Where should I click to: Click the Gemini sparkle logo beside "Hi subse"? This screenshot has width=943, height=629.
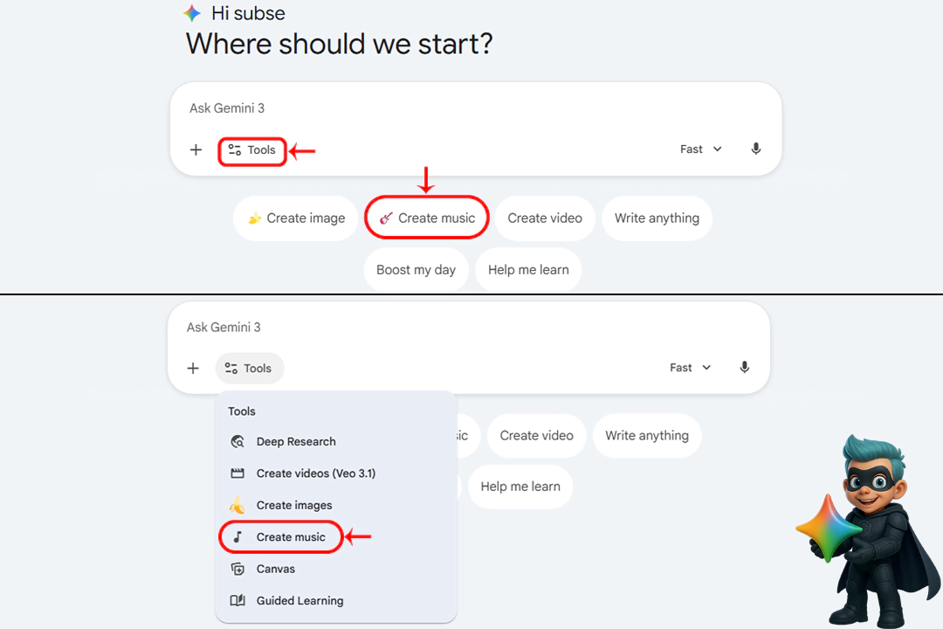point(192,14)
